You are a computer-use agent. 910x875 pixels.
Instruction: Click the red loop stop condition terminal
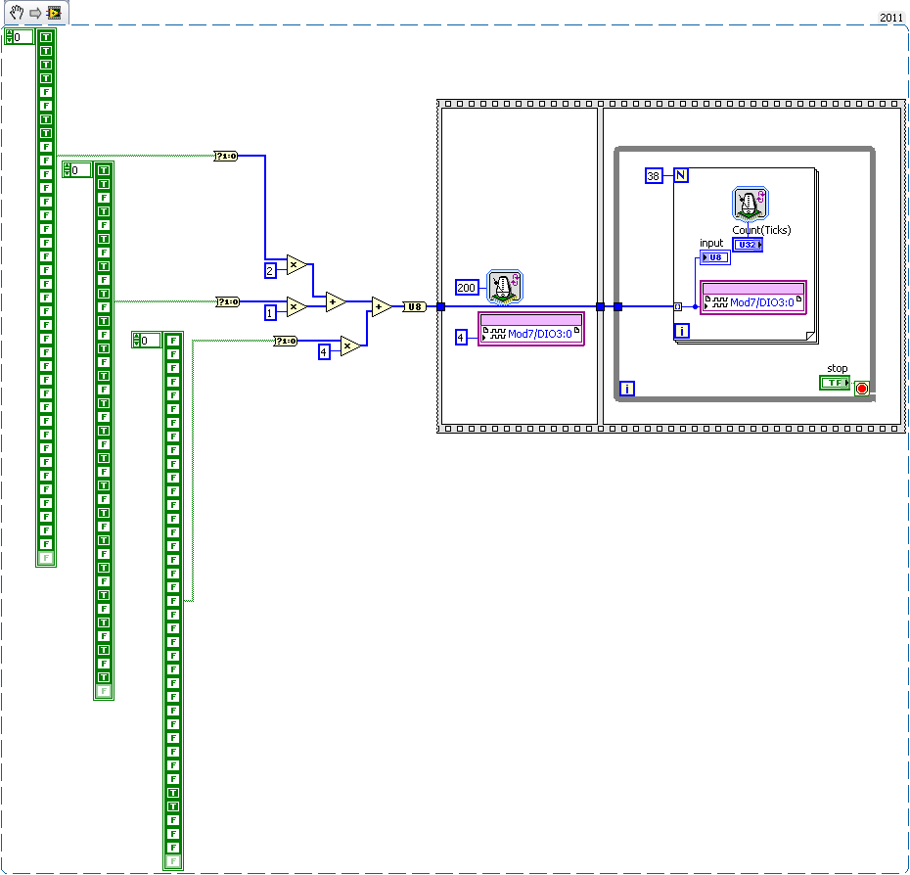coord(861,388)
